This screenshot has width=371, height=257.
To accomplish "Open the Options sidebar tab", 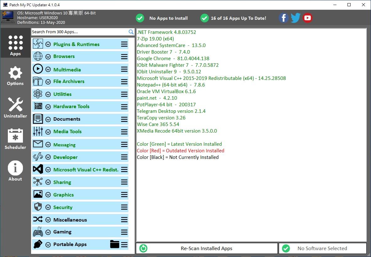I will [15, 76].
